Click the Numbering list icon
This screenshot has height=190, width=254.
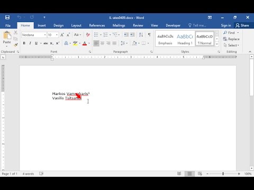click(x=105, y=35)
